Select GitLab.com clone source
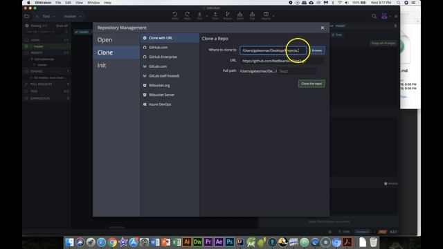This screenshot has height=249, width=443. pyautogui.click(x=170, y=66)
